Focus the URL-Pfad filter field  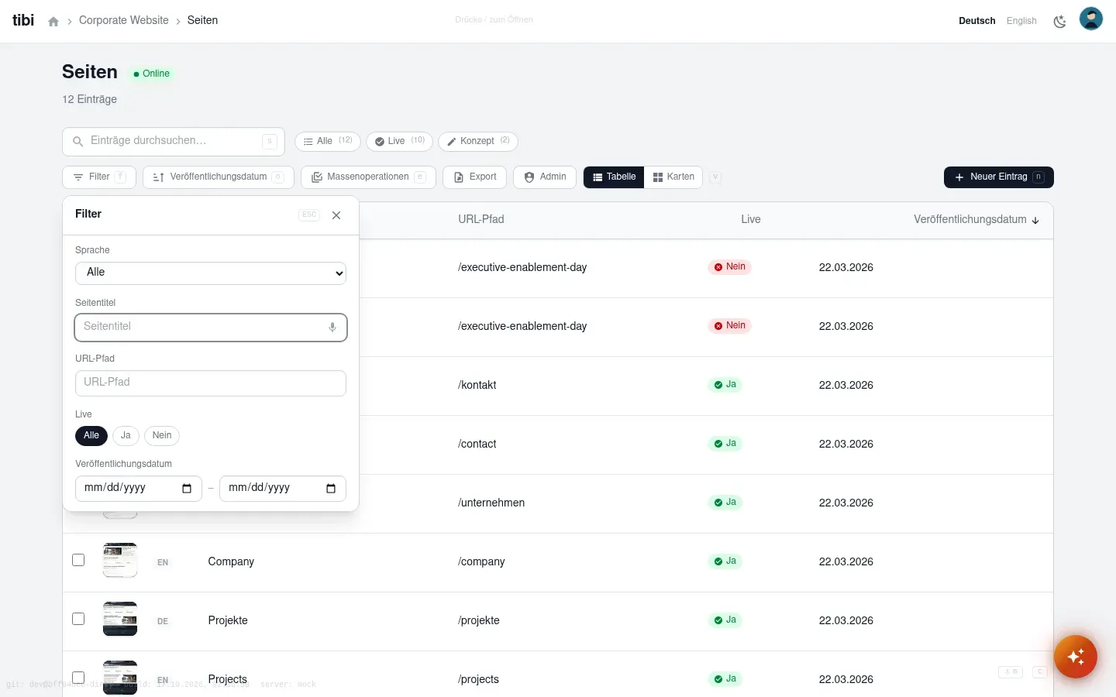(211, 383)
